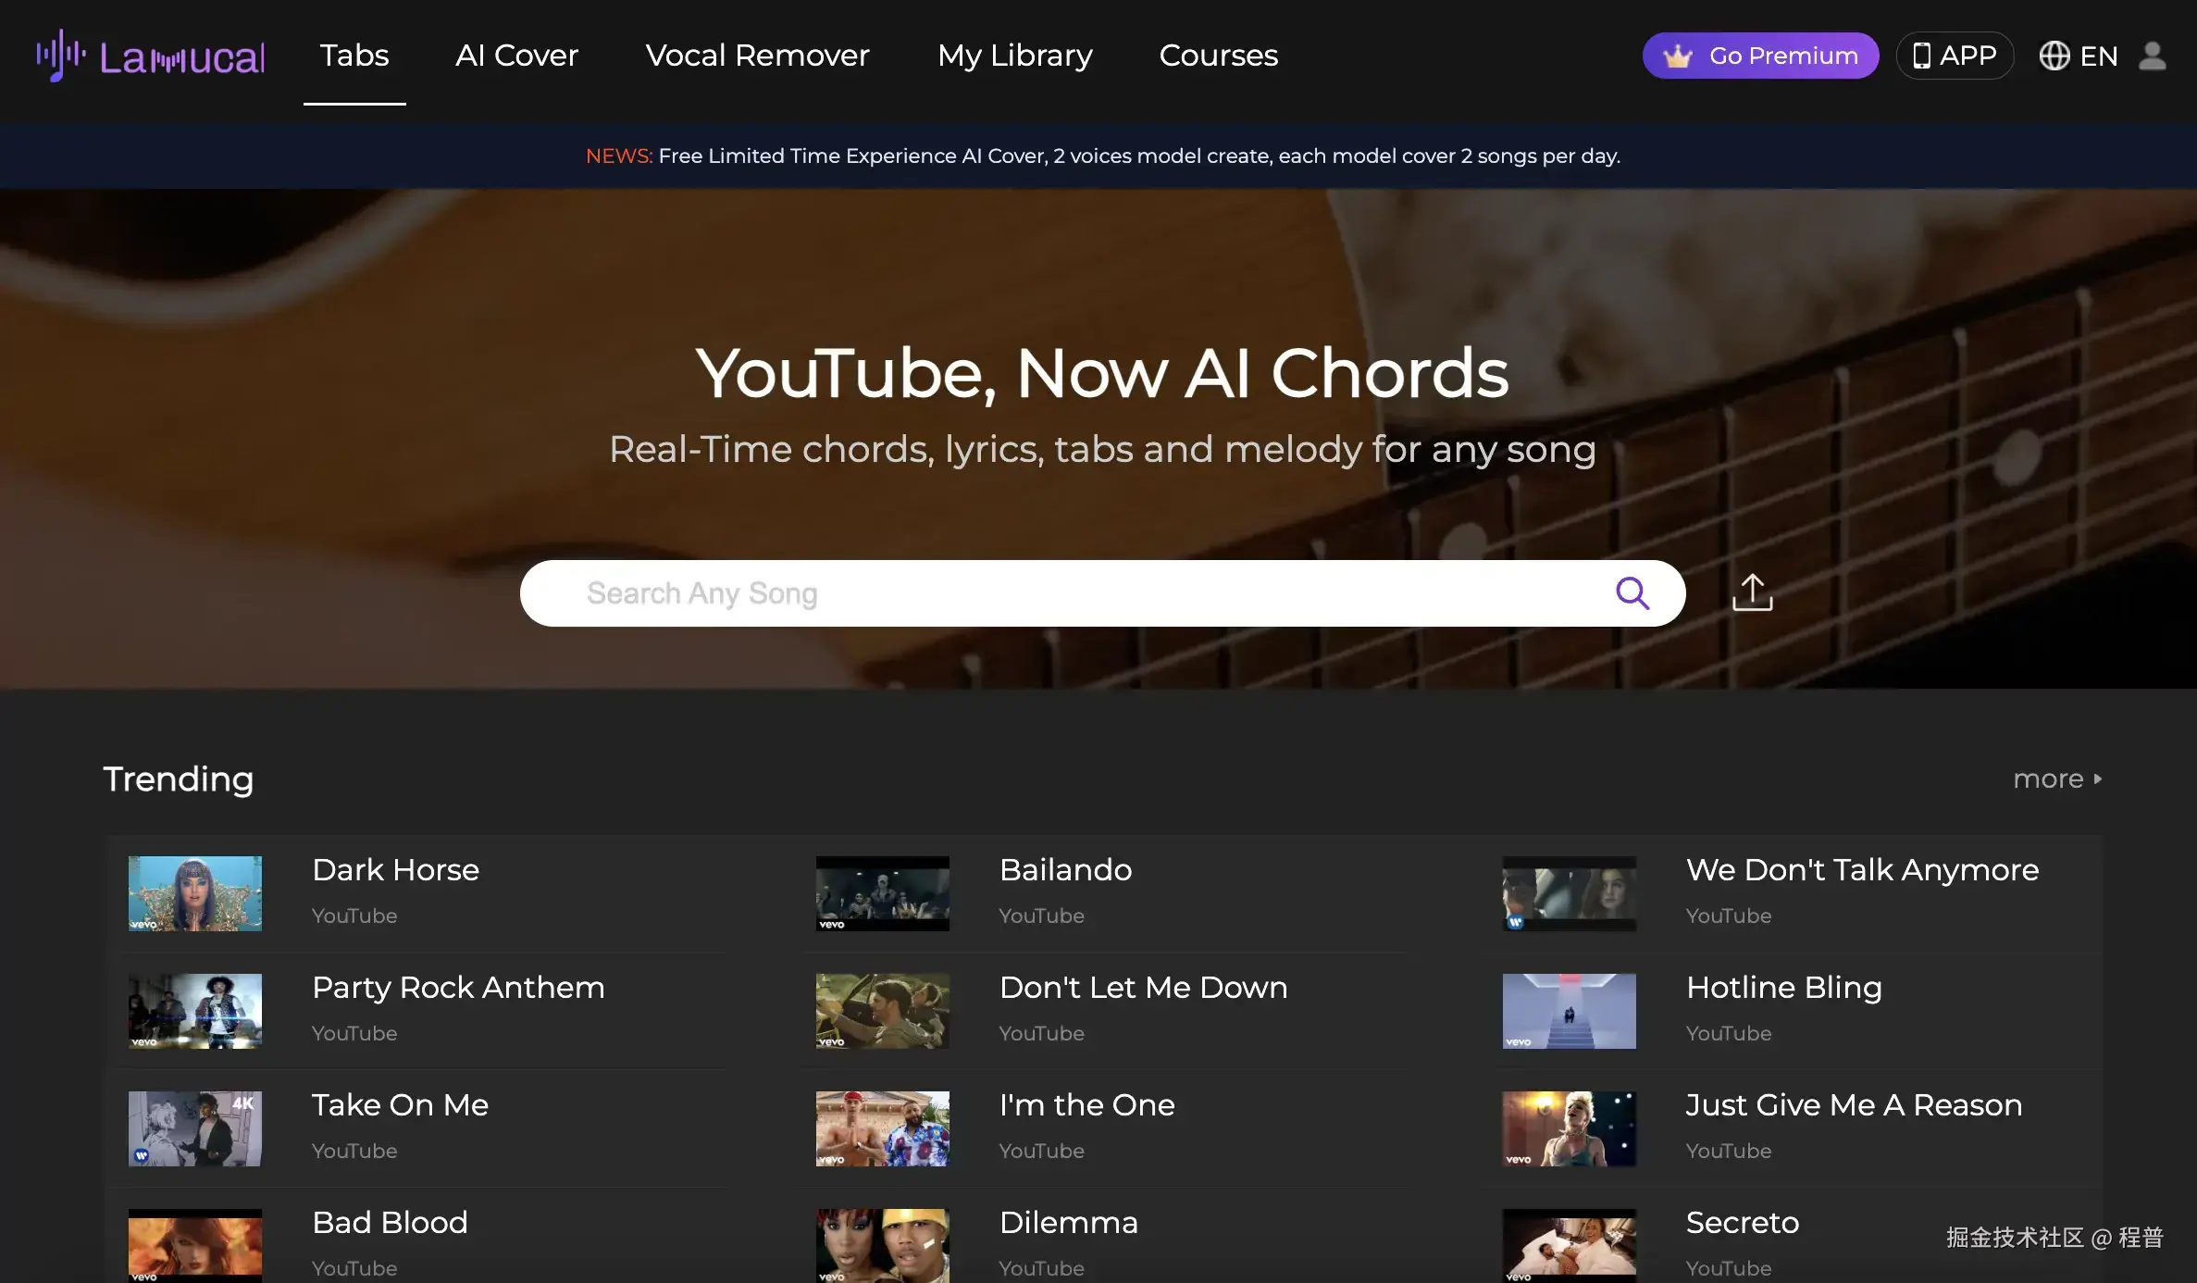Click the Lamucal logo
Image resolution: width=2197 pixels, height=1283 pixels.
coord(151,56)
